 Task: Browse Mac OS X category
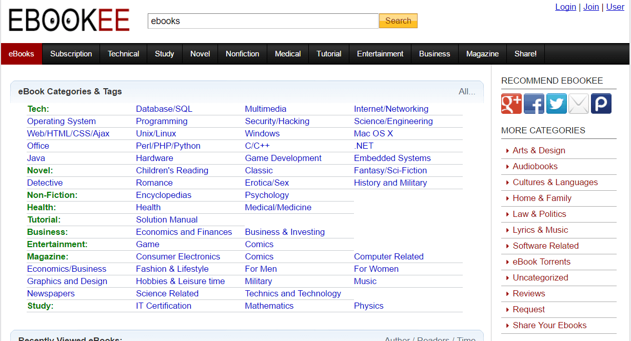[x=373, y=133]
